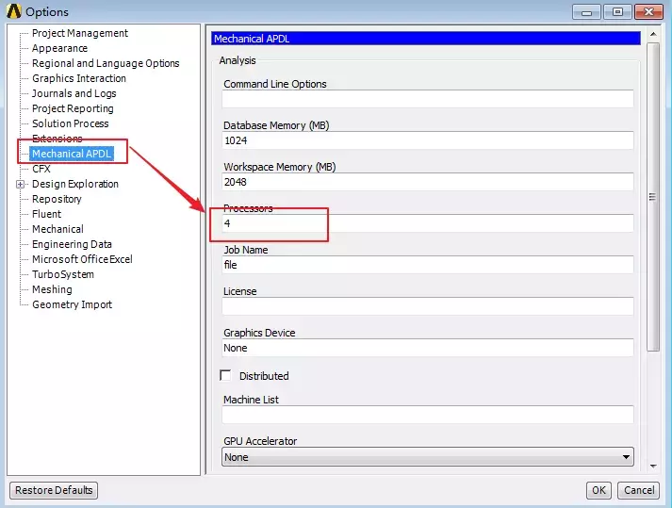Click the Processors field showing 4
This screenshot has height=508, width=672.
click(x=428, y=223)
